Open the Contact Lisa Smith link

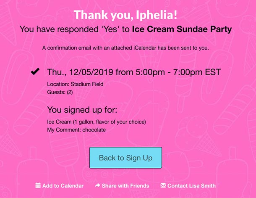tap(191, 186)
